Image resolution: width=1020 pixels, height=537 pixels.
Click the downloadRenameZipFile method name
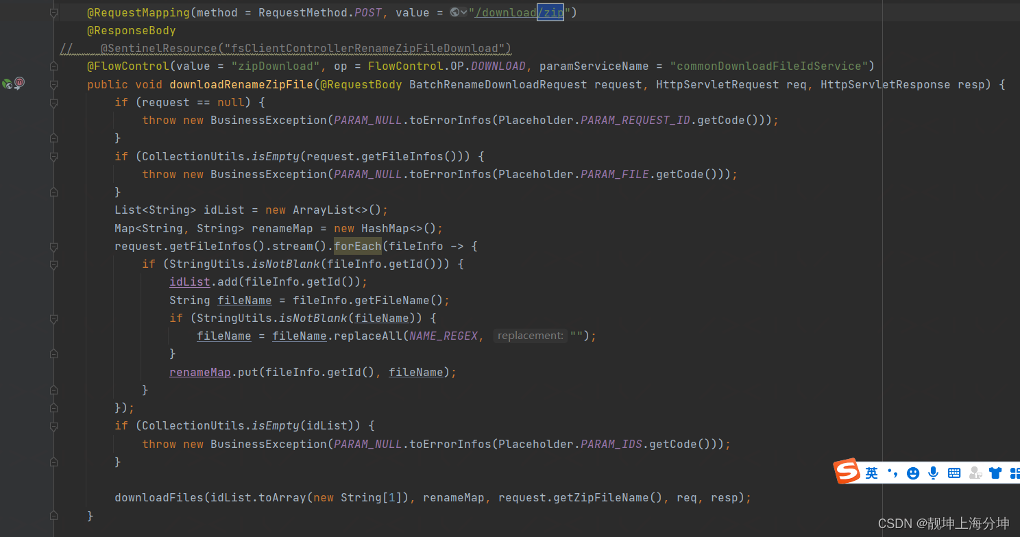point(241,84)
